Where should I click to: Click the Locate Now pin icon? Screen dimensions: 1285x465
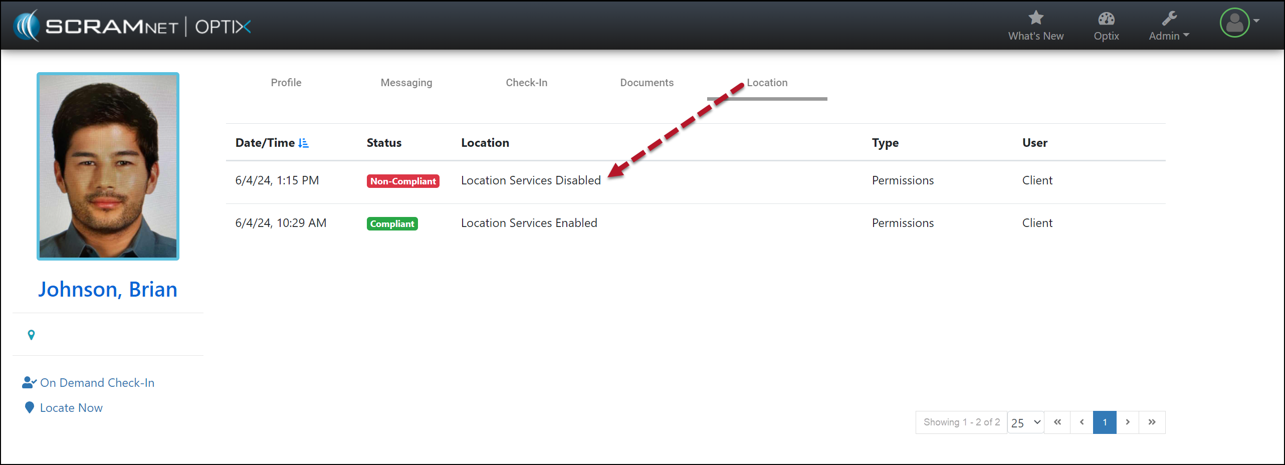point(30,408)
